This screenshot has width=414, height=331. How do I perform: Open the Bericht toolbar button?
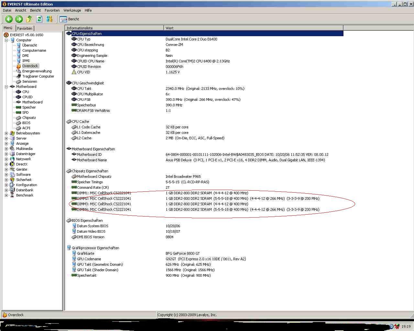coord(70,19)
